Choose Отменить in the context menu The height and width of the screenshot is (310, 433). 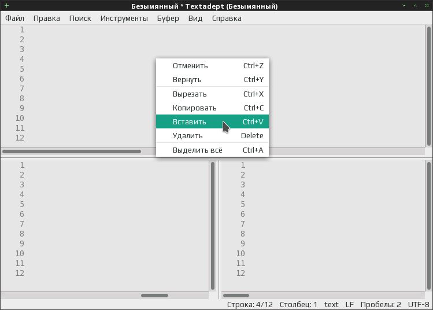pos(212,66)
